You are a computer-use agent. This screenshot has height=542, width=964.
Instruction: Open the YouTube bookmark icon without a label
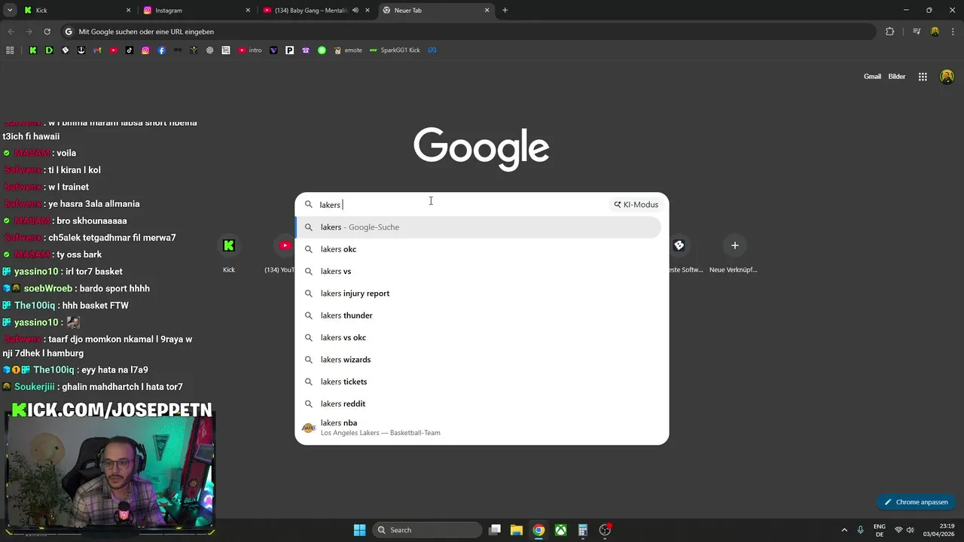pos(114,50)
